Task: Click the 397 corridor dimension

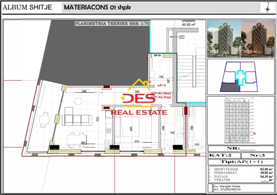Action: click(168, 81)
